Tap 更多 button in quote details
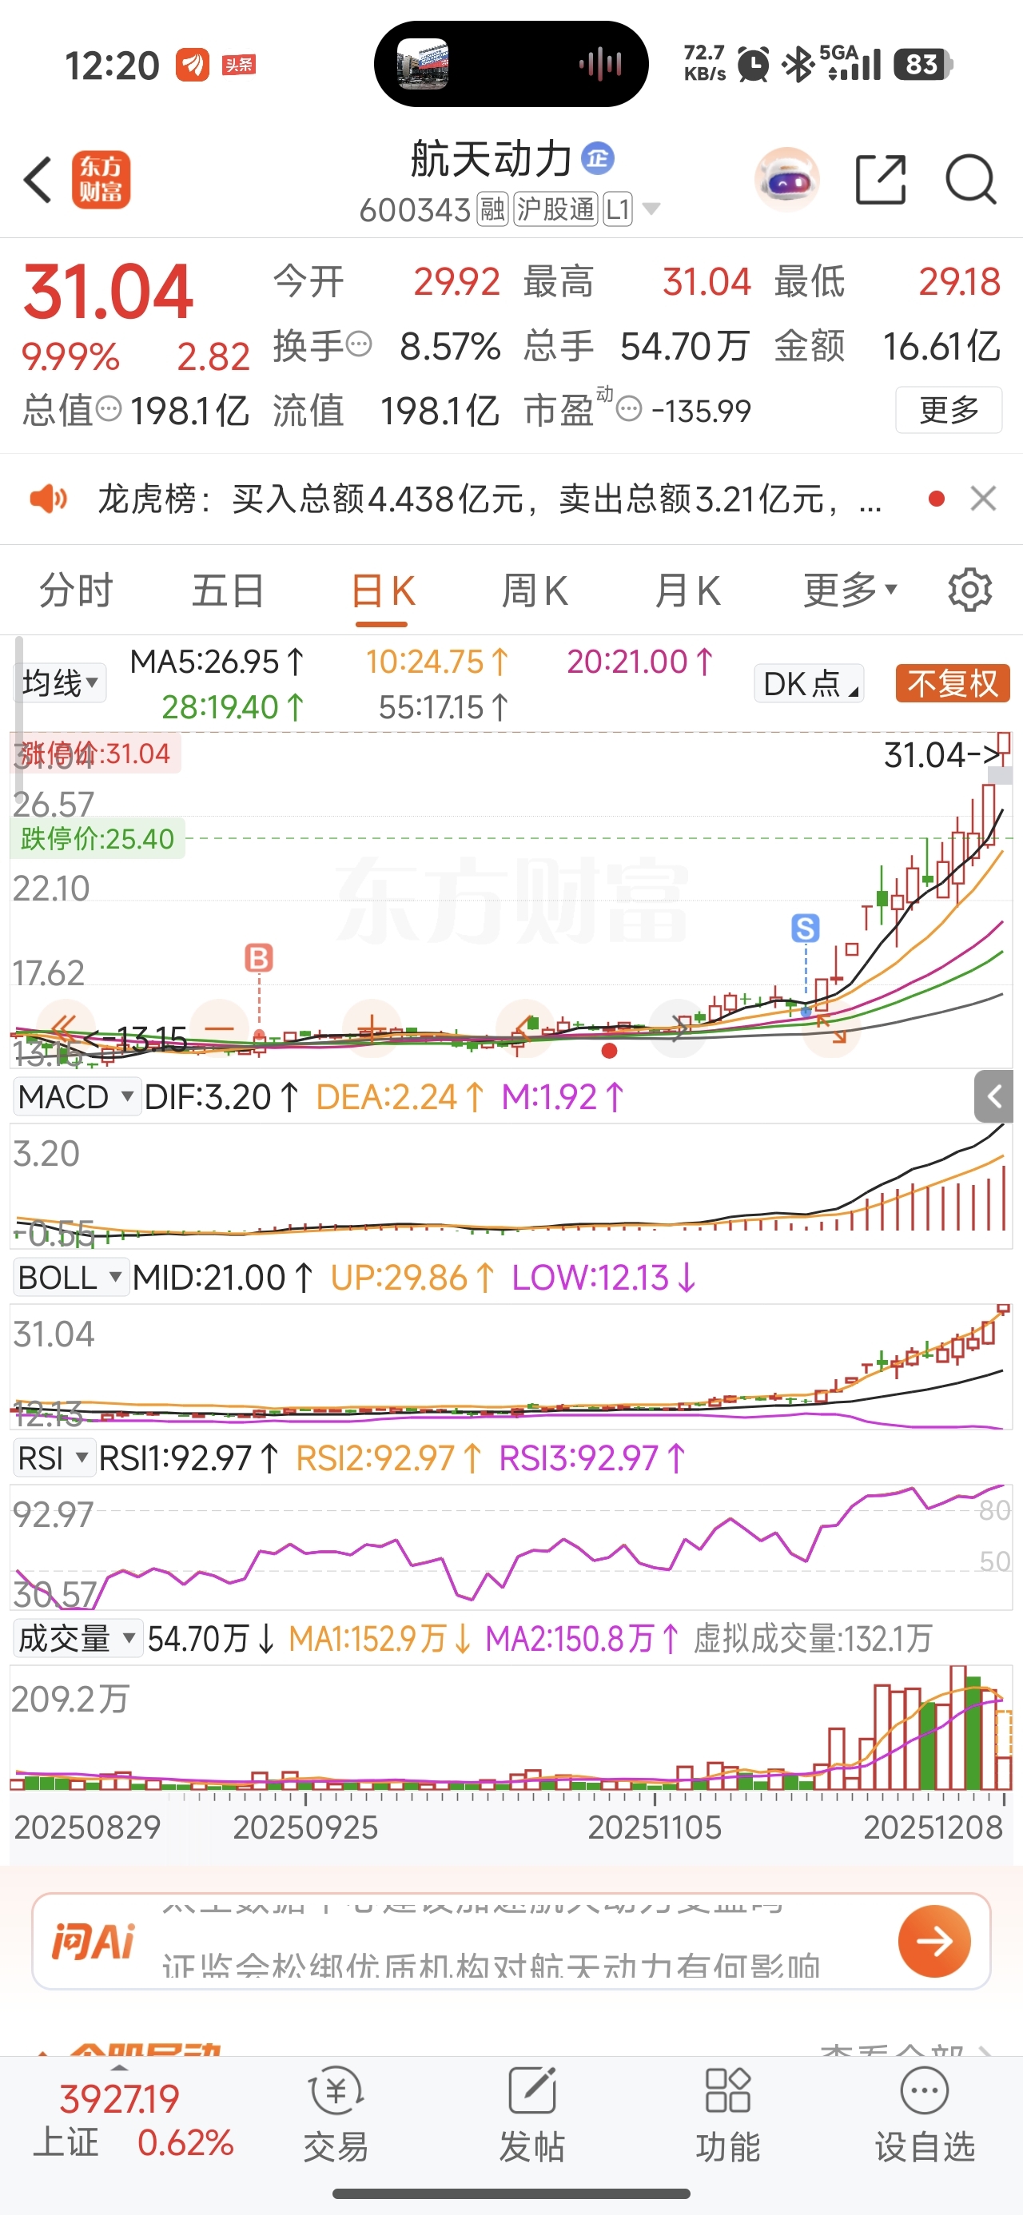1023x2215 pixels. 949,410
